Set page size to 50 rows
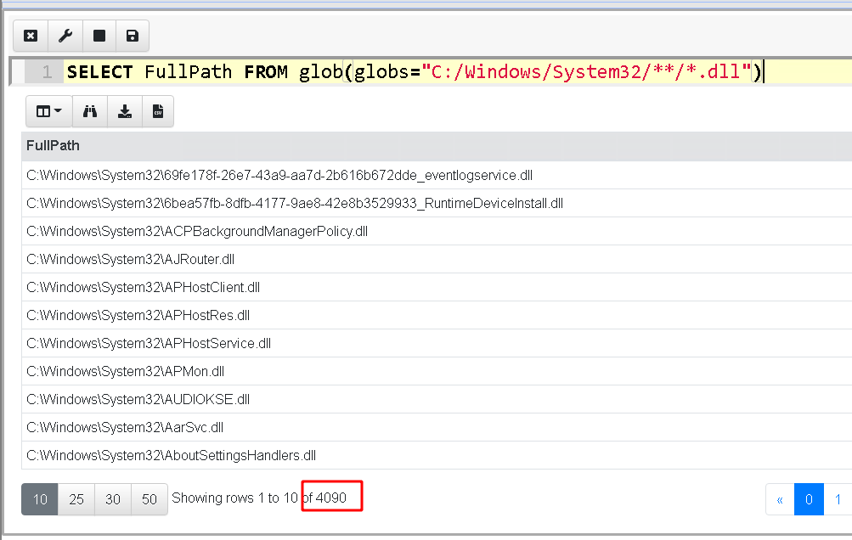 click(x=150, y=499)
